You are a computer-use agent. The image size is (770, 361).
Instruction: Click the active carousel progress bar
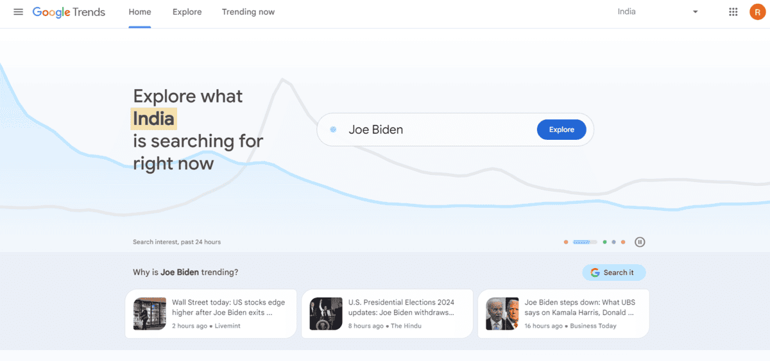coord(585,242)
